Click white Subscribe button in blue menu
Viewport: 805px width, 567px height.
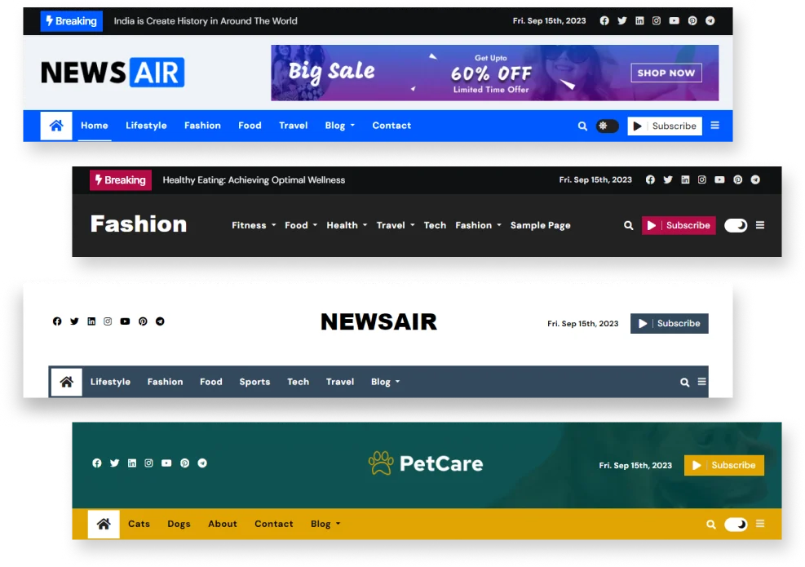click(665, 126)
